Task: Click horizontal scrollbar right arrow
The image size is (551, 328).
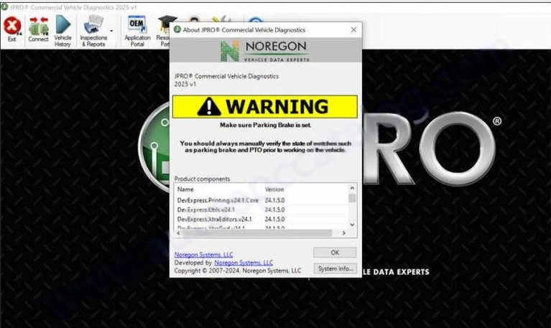Action: [x=343, y=233]
